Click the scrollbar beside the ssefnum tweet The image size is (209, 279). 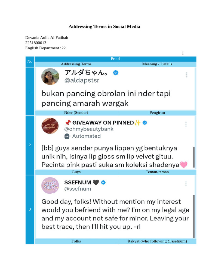click(x=194, y=217)
